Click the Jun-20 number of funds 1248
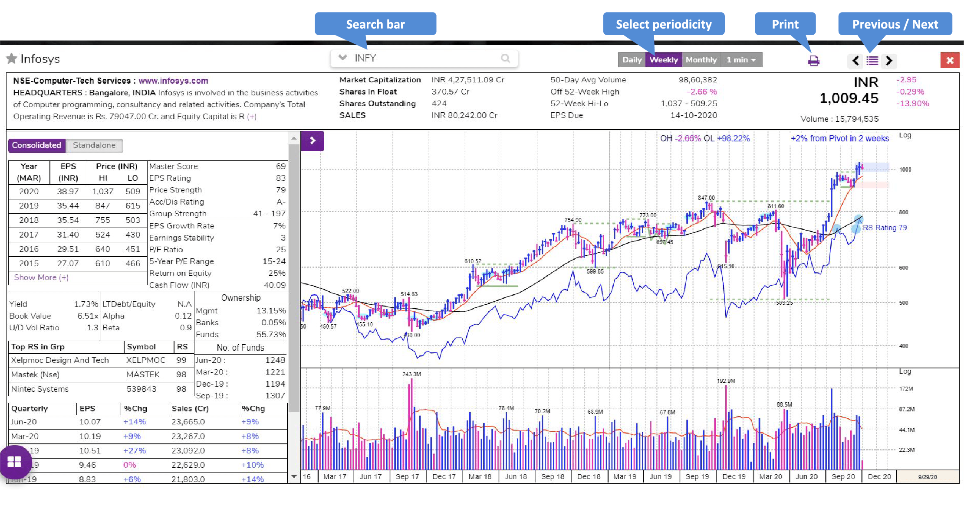The image size is (964, 531). pos(275,360)
